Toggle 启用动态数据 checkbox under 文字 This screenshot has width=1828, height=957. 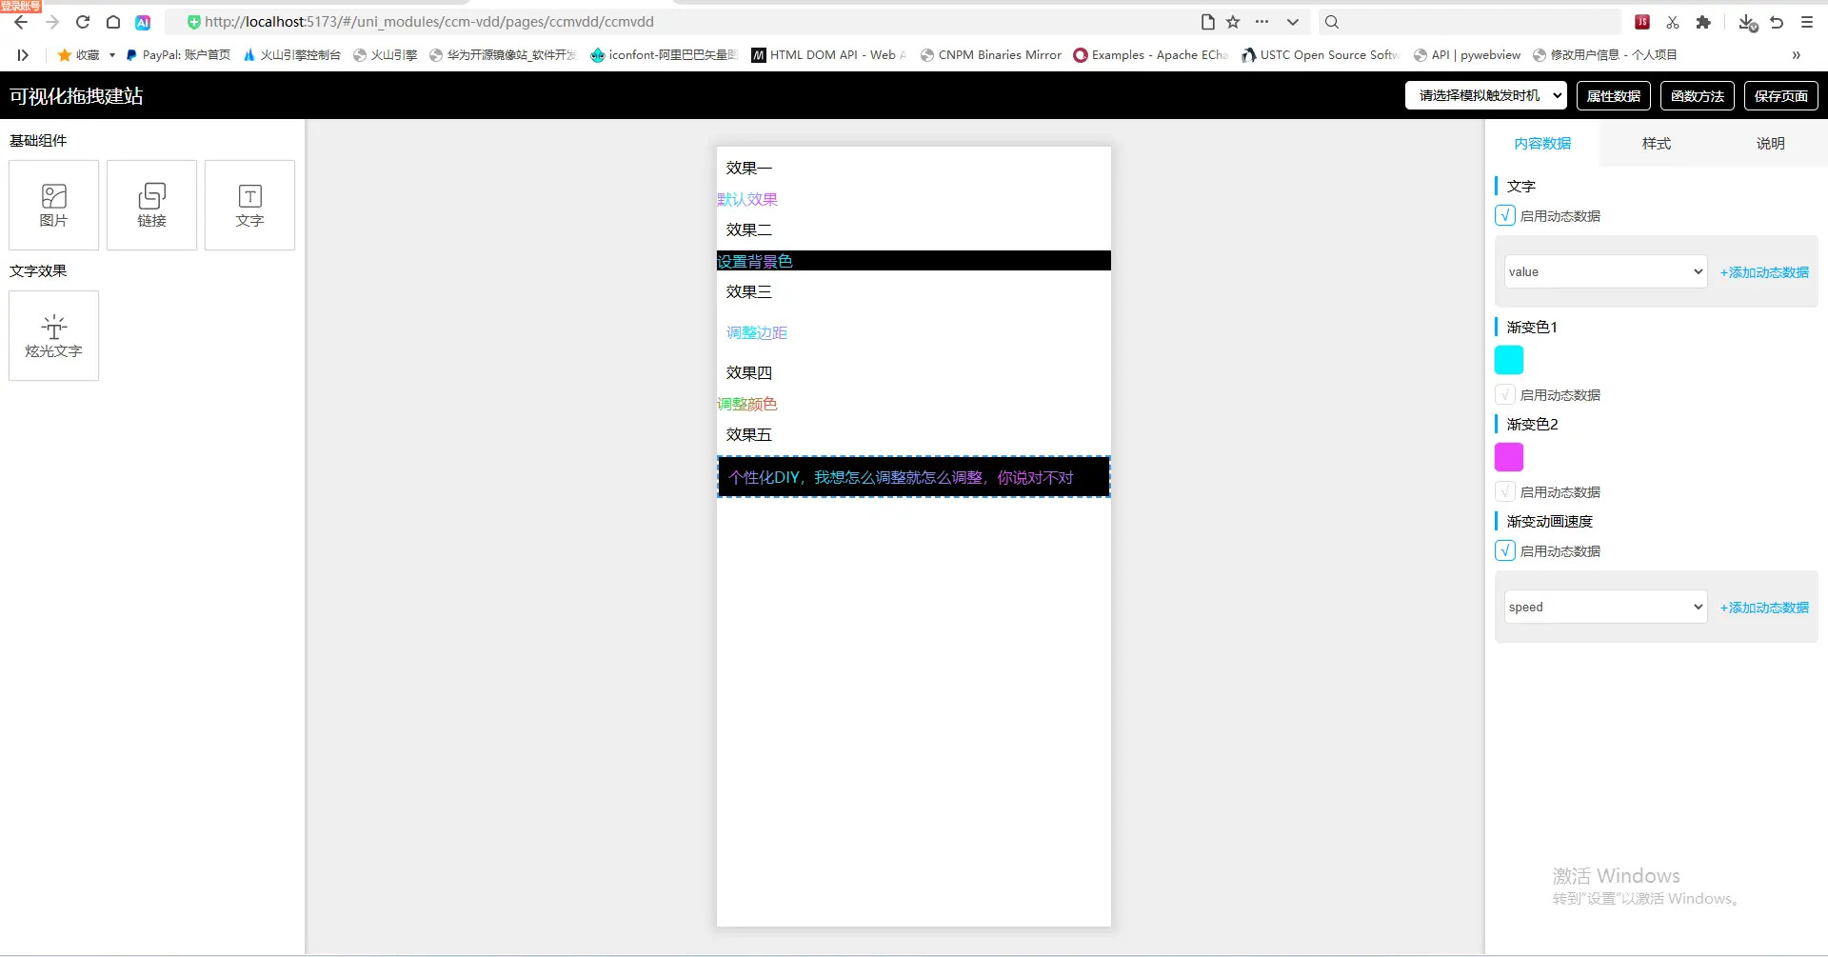tap(1505, 215)
